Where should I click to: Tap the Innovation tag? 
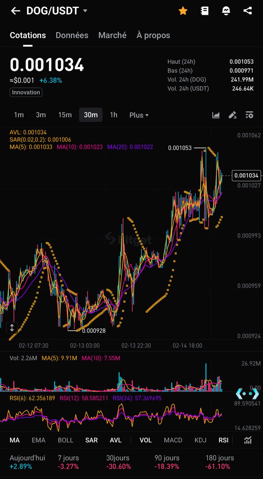[26, 92]
